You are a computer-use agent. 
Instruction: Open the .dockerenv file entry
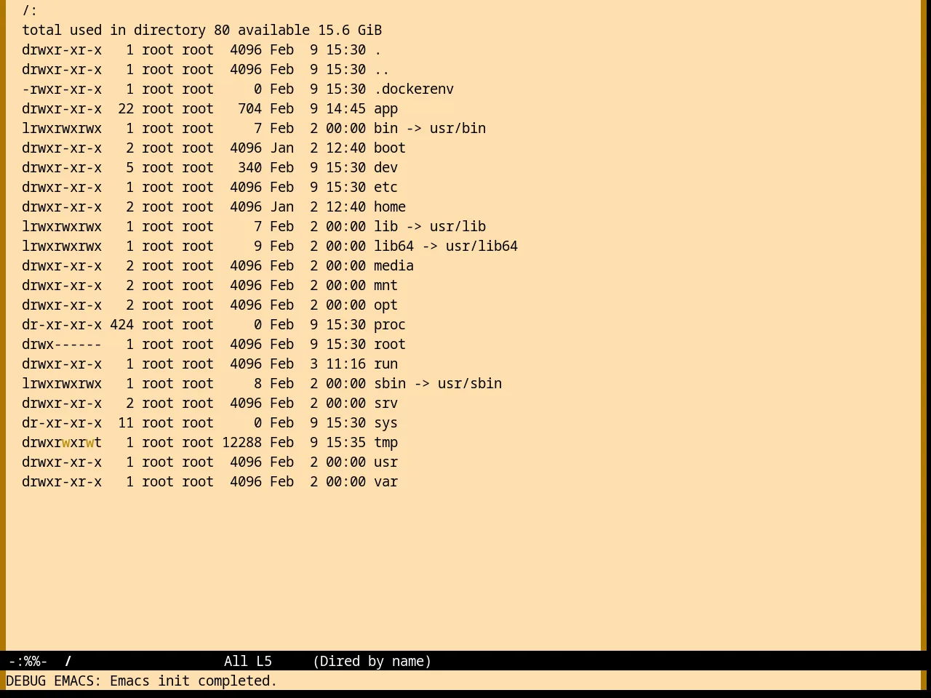tap(414, 89)
